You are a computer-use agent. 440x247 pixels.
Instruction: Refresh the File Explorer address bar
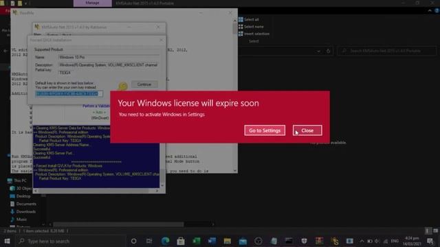pyautogui.click(x=329, y=51)
